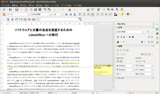The width and height of the screenshot is (160, 94).
Task: Open sidebar paragraph background color bar
Action: point(147,54)
